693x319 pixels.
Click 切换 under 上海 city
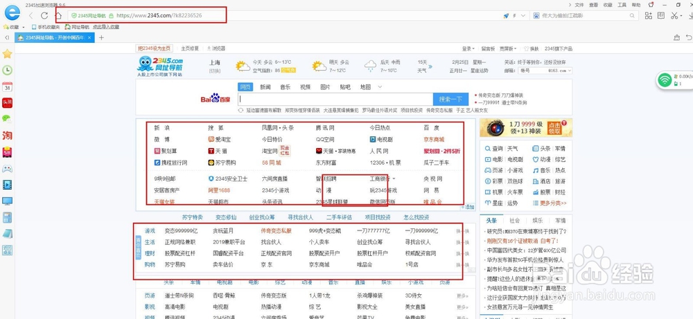pos(215,71)
